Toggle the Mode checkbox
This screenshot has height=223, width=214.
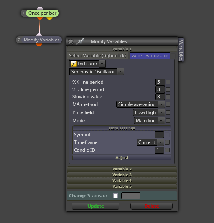coord(168,121)
